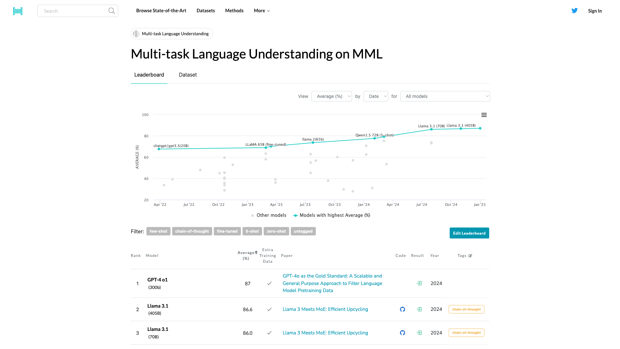620x349 pixels.
Task: Open GitHub code icon for Llama 3.1 405B
Action: 402,309
